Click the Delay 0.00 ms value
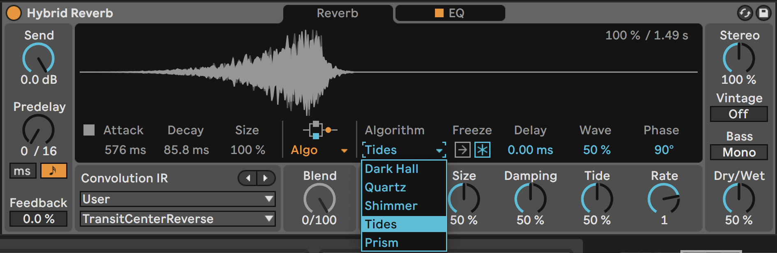Viewport: 777px width, 253px height. point(530,150)
